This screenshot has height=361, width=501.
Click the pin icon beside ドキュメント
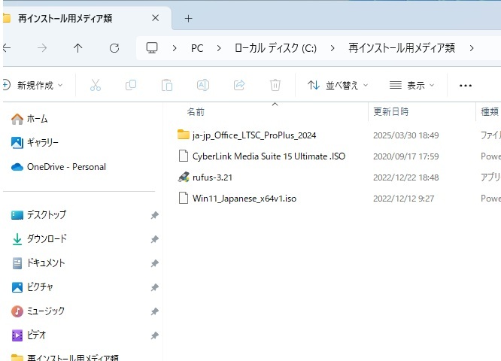point(155,263)
